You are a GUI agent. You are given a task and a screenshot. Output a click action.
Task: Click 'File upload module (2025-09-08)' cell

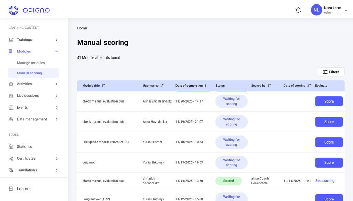click(105, 142)
